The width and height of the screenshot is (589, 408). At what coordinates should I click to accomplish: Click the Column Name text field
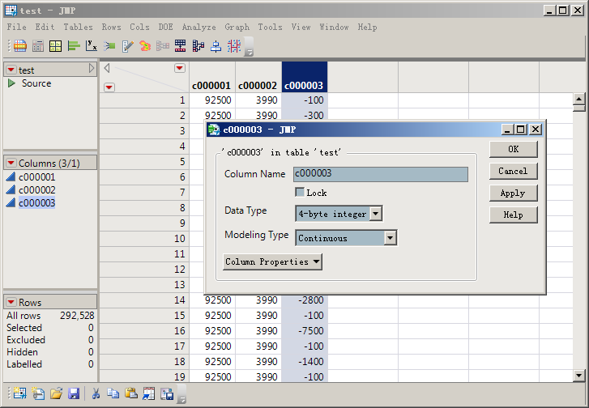(x=381, y=174)
